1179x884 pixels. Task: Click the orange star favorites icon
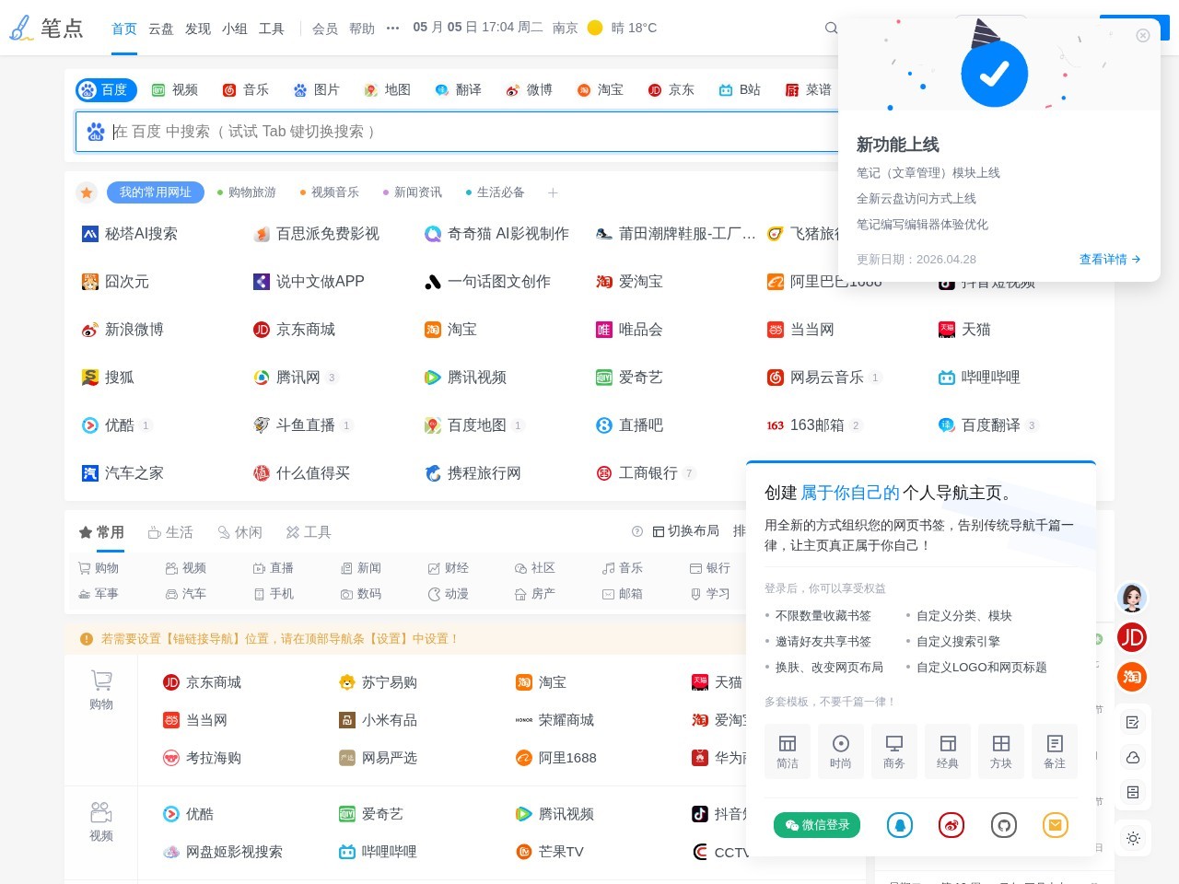[87, 192]
